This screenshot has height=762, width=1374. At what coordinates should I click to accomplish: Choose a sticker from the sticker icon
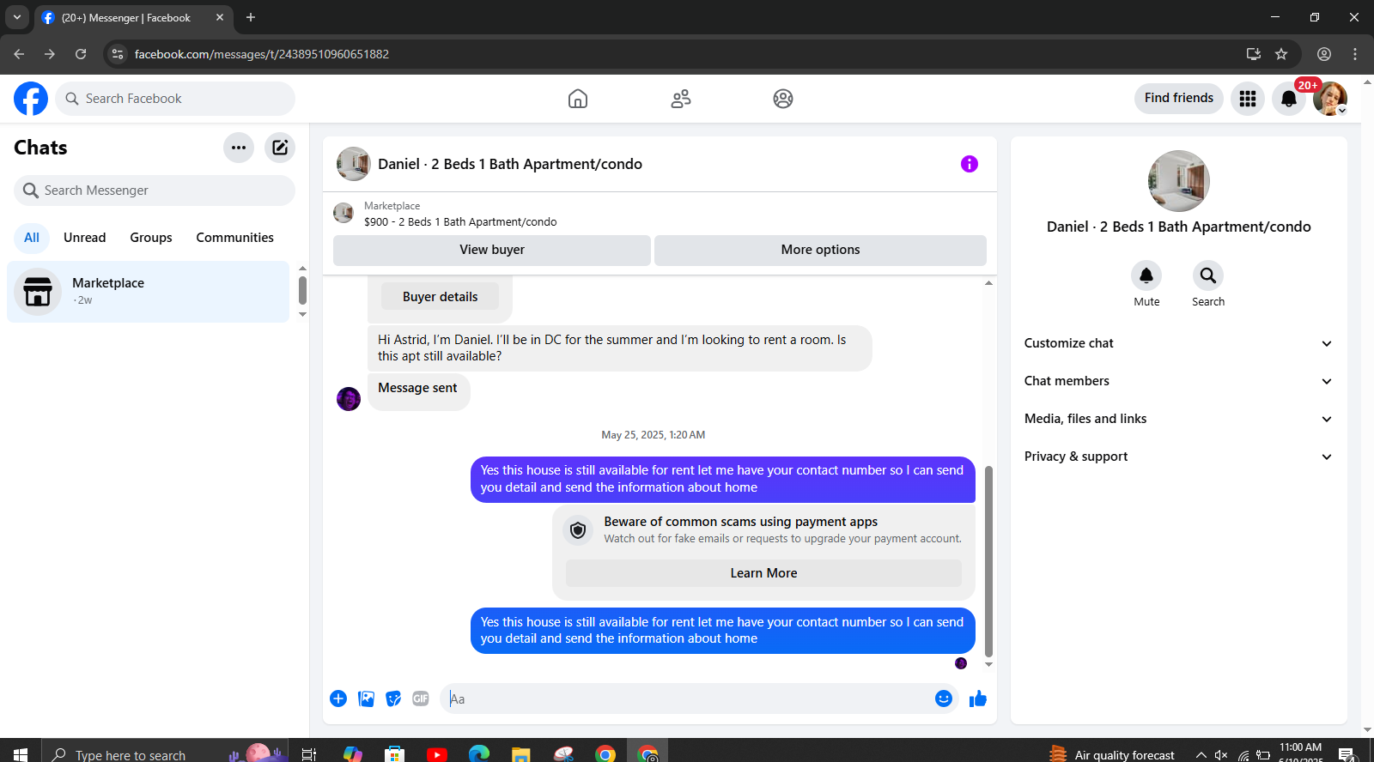tap(393, 698)
